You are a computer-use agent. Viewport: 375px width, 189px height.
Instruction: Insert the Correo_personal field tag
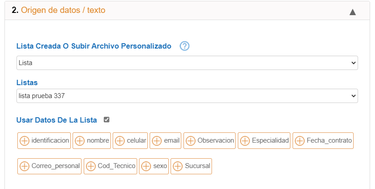(49, 166)
